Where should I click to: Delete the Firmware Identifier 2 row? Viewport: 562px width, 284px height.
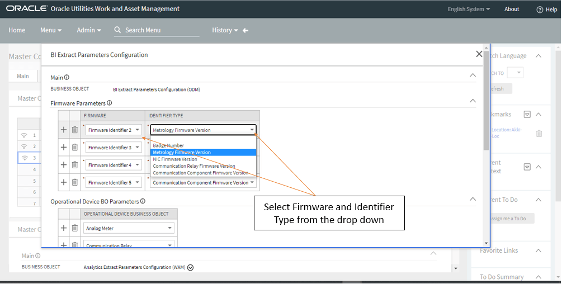(x=74, y=130)
